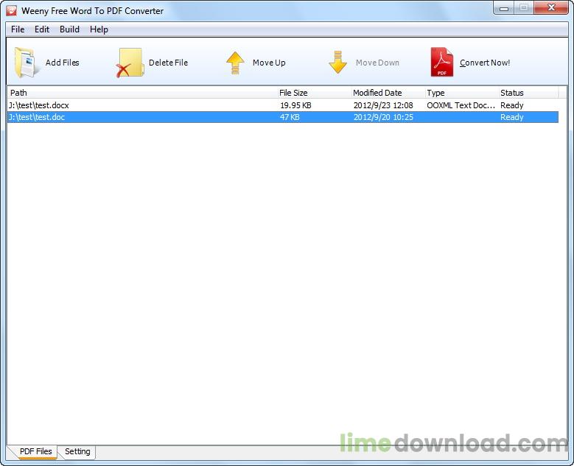Image resolution: width=574 pixels, height=466 pixels.
Task: Sort by the Status column header
Action: pyautogui.click(x=528, y=93)
